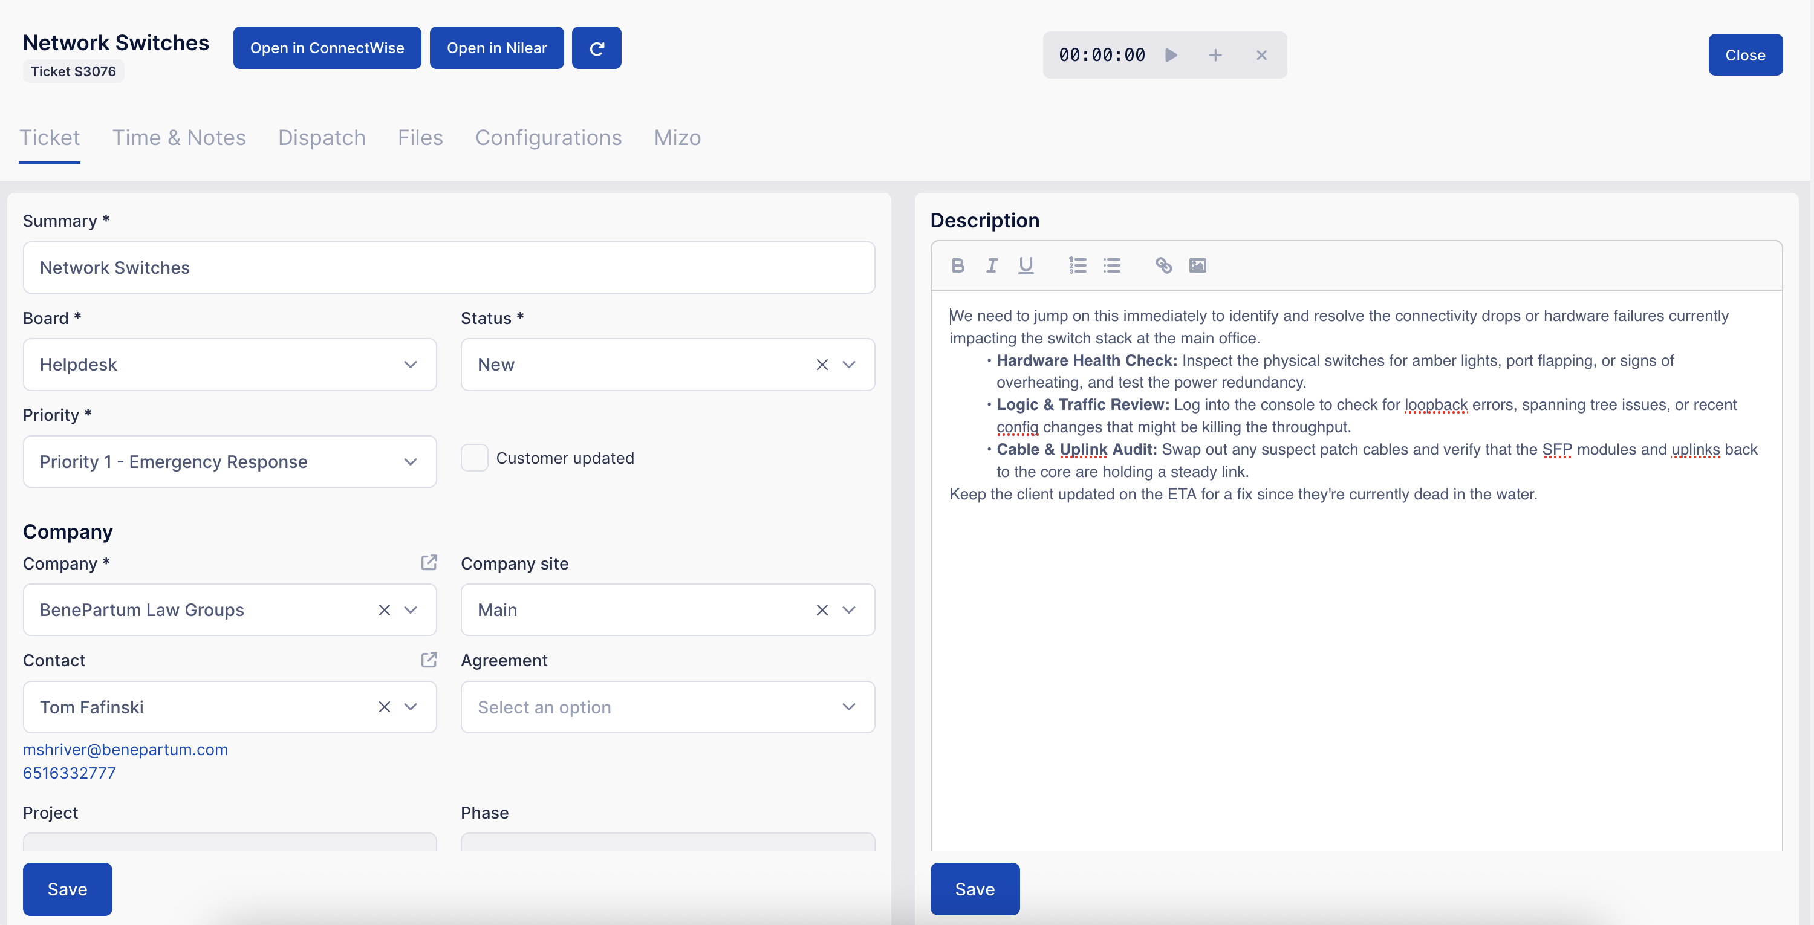The image size is (1814, 925).
Task: Dismiss the timer with its X icon
Action: coord(1261,55)
